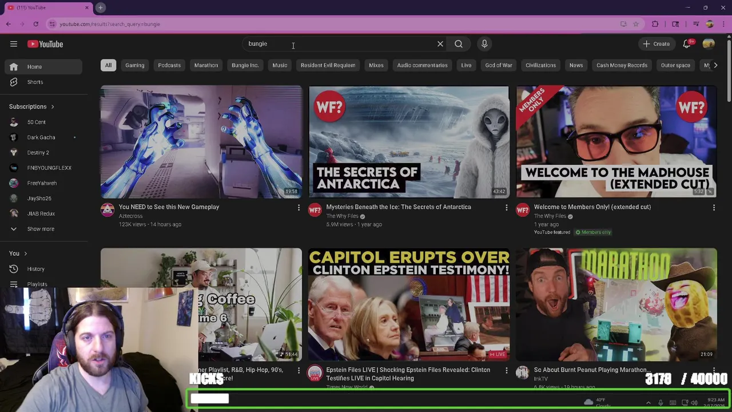Open You NEED to See this New Gameplay title
Viewport: 732px width, 412px height.
coord(169,207)
